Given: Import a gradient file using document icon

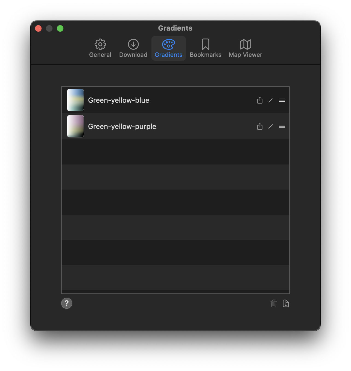Looking at the screenshot, I should pos(286,304).
